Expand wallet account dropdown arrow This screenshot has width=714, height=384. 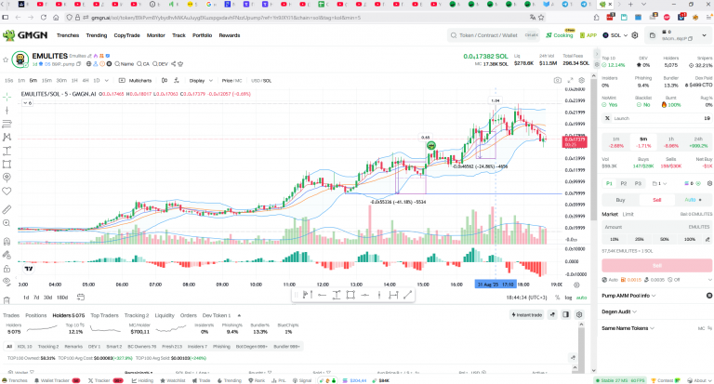click(704, 35)
